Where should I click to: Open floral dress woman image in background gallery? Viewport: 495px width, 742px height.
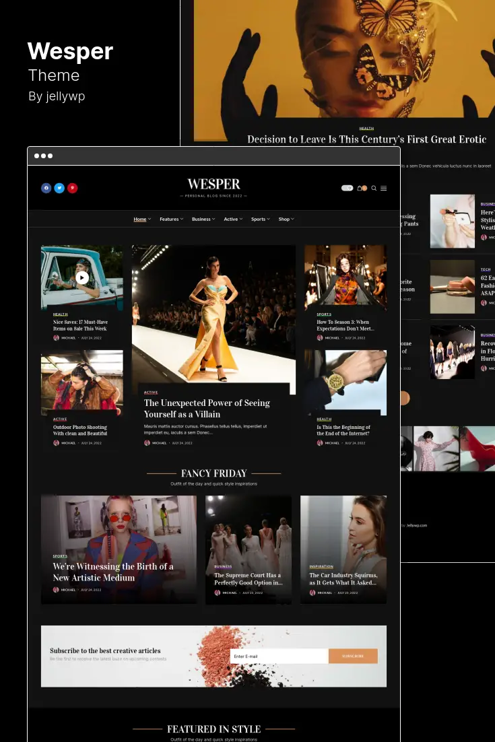pos(436,448)
